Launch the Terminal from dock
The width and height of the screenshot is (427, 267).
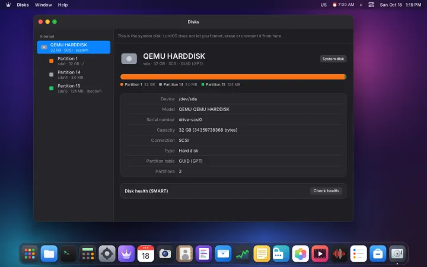(x=68, y=254)
